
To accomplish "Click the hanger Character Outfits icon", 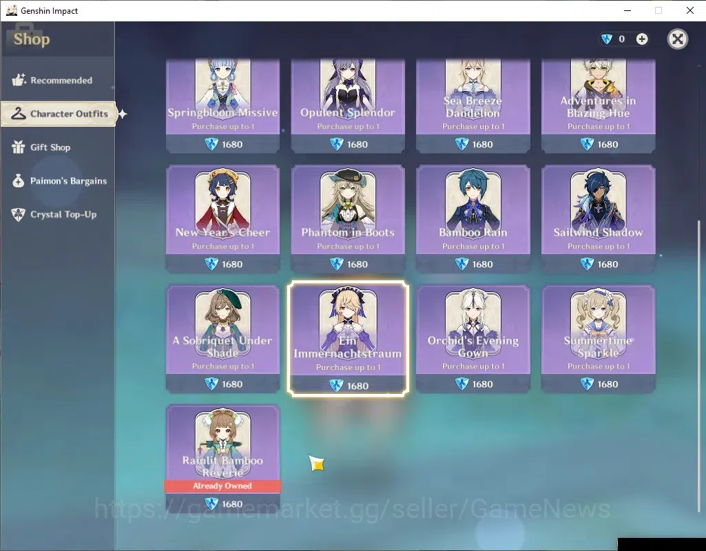I will click(x=19, y=114).
